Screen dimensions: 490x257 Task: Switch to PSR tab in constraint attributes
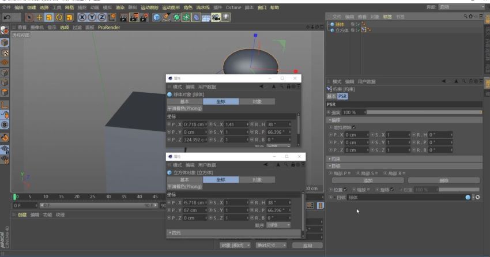point(342,96)
